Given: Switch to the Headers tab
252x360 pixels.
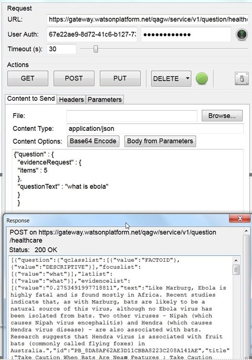Looking at the screenshot, I should pos(71,100).
